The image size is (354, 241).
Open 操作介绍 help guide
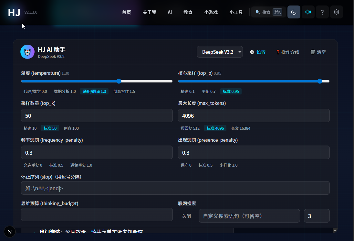287,52
